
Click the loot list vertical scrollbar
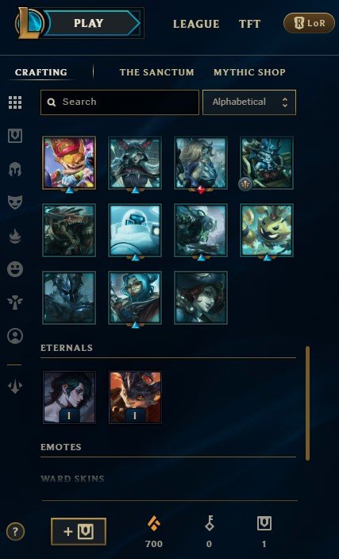(307, 403)
